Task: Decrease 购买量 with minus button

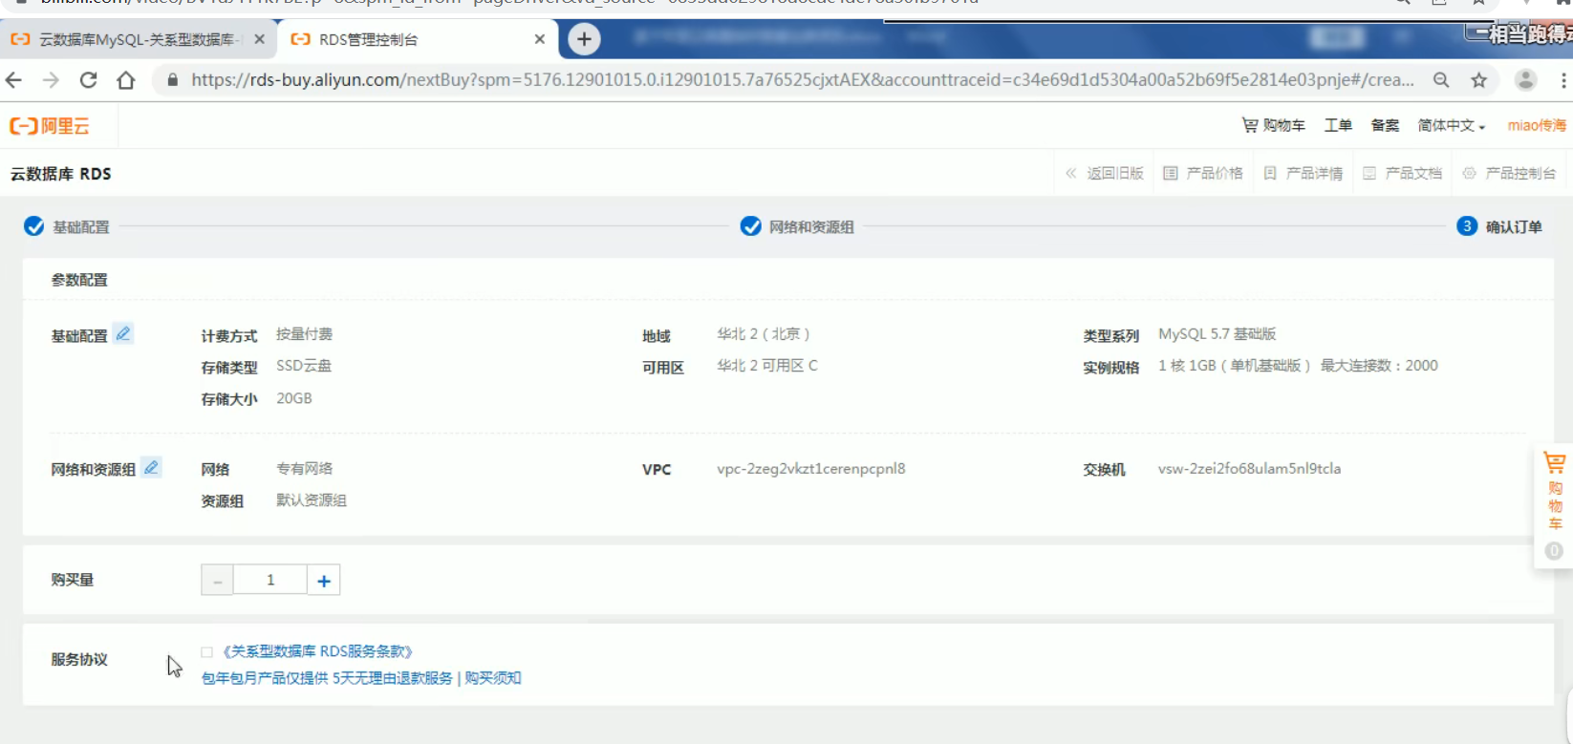Action: click(217, 580)
